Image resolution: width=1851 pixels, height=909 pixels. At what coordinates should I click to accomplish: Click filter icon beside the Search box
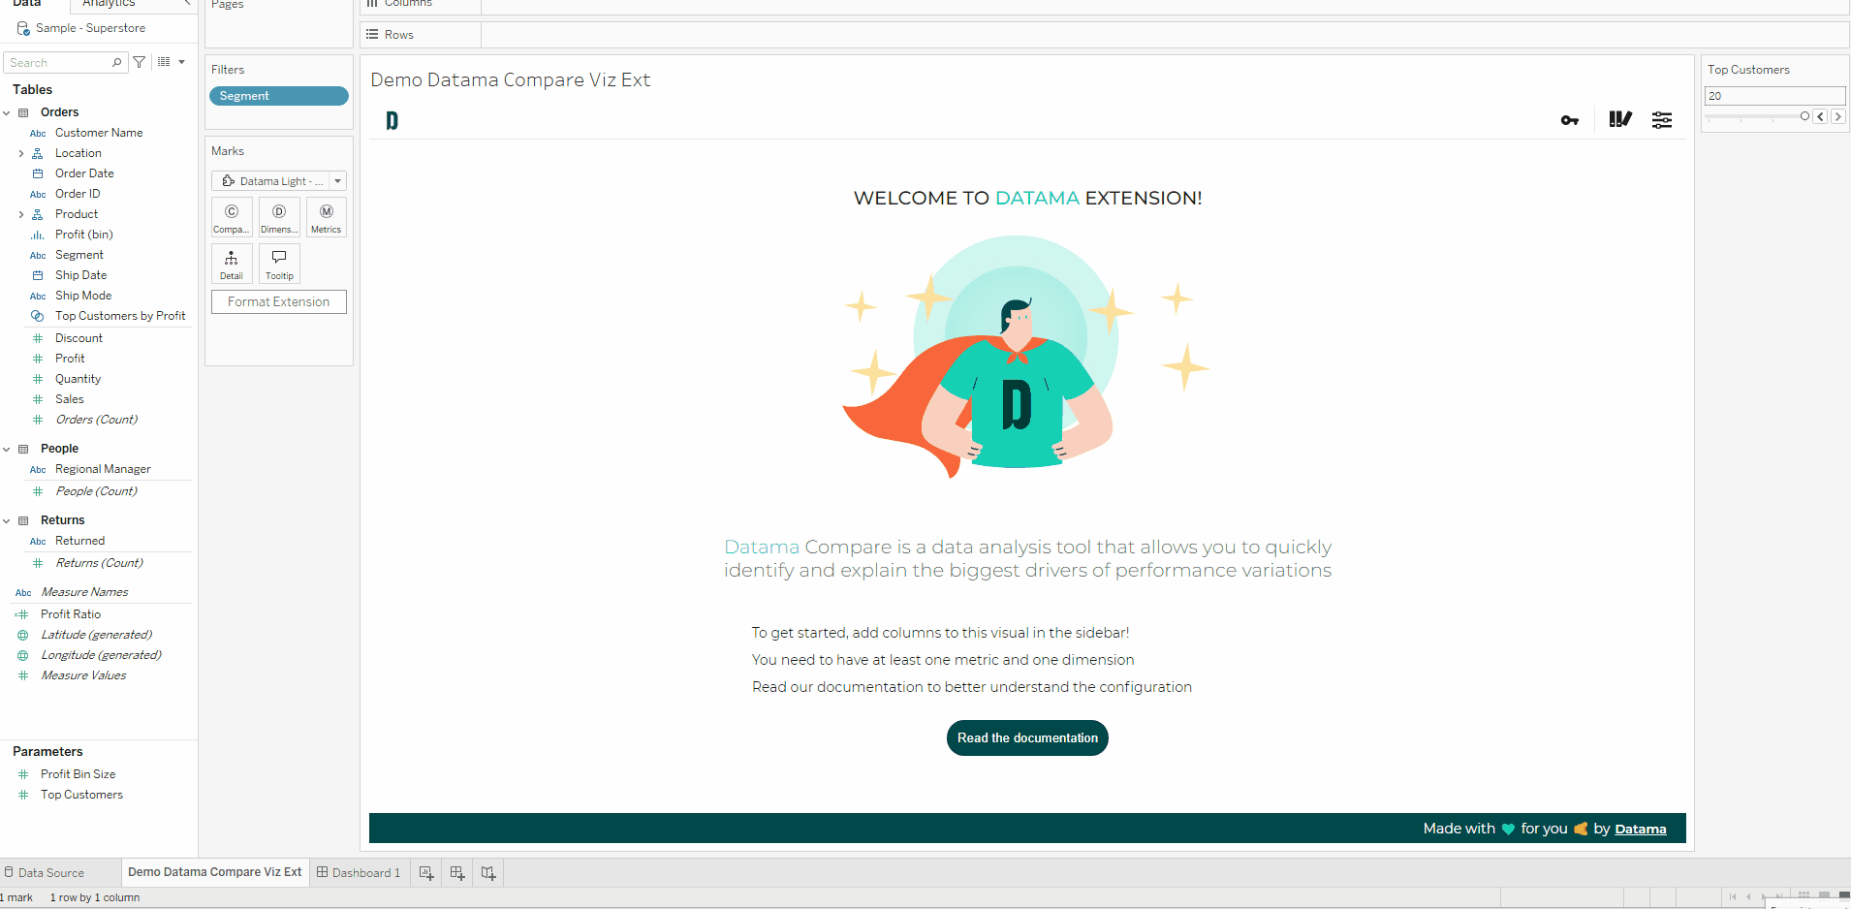coord(140,62)
